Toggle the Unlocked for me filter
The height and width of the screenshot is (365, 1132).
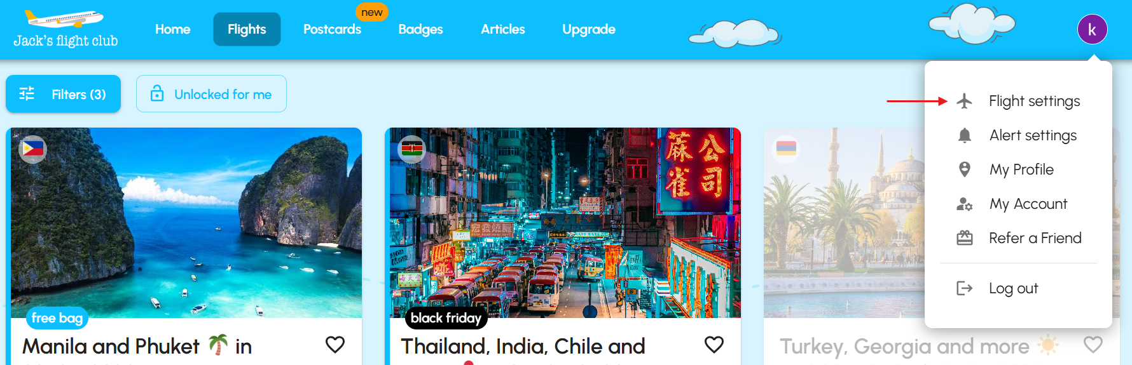pyautogui.click(x=211, y=94)
